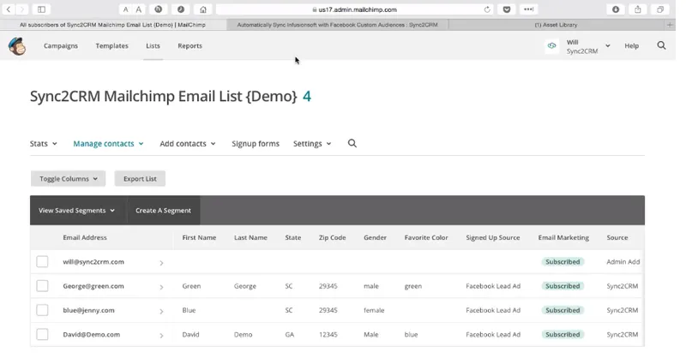The image size is (686, 364).
Task: Click the round extension icon after text-size buttons
Action: [159, 9]
